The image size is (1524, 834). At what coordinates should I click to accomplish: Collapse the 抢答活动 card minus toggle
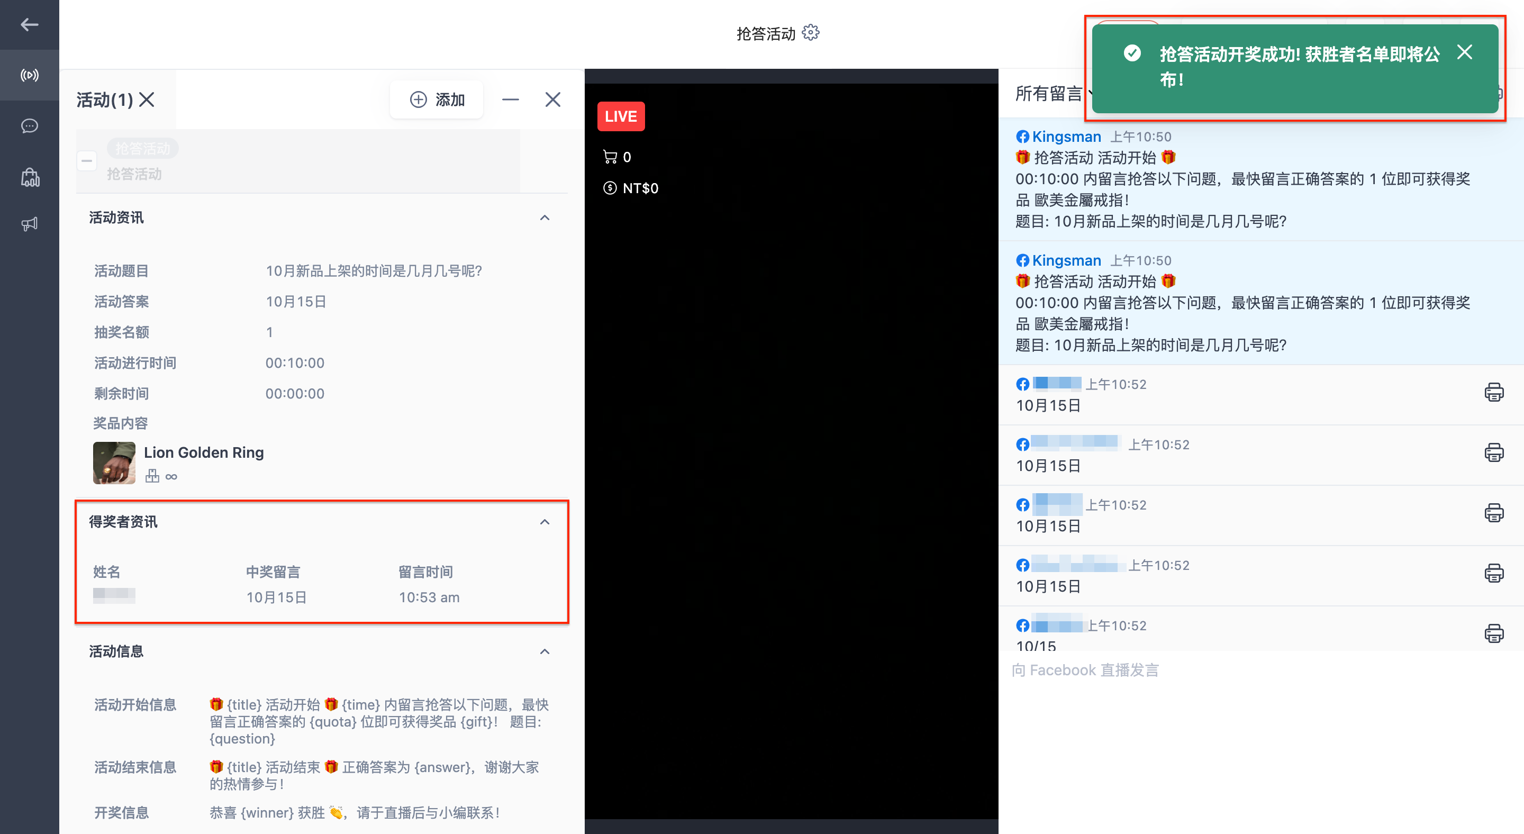(87, 160)
